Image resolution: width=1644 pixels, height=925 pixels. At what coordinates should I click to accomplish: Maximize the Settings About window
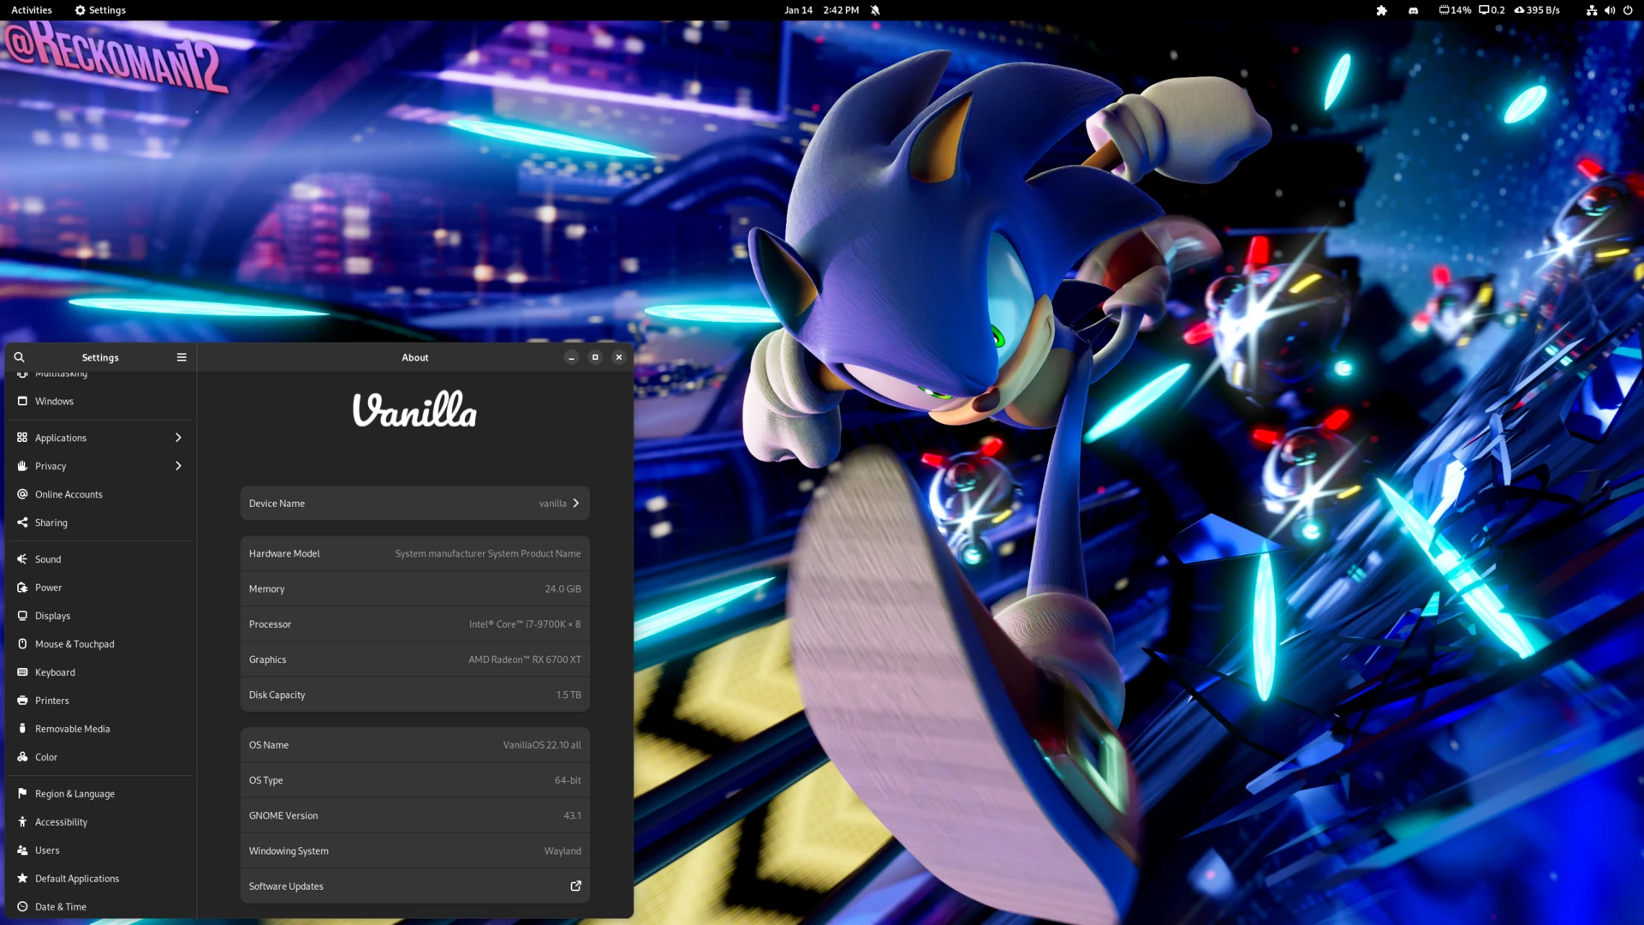pyautogui.click(x=595, y=357)
